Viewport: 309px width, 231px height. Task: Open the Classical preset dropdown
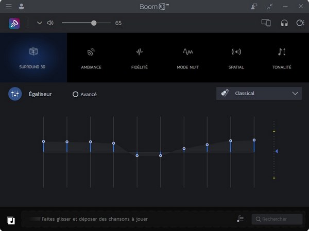pos(259,93)
